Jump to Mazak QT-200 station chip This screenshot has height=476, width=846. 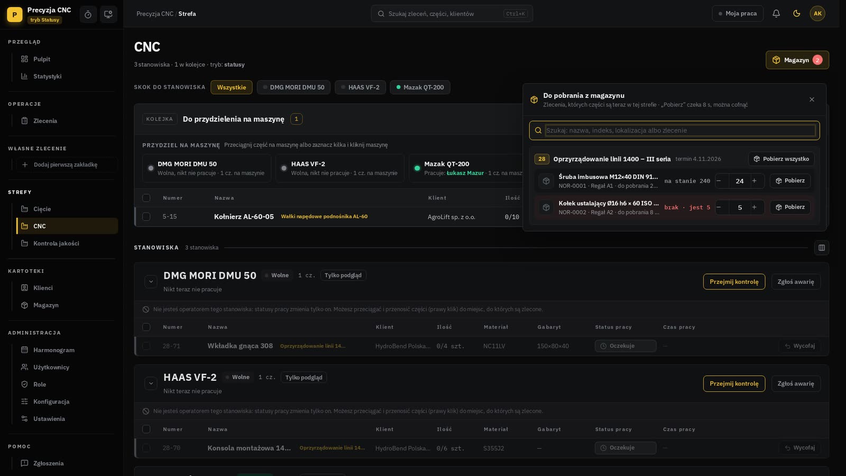click(420, 87)
